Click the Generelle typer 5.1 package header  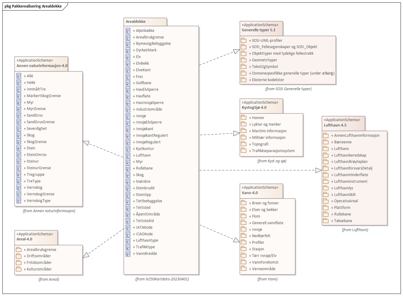coord(261,29)
